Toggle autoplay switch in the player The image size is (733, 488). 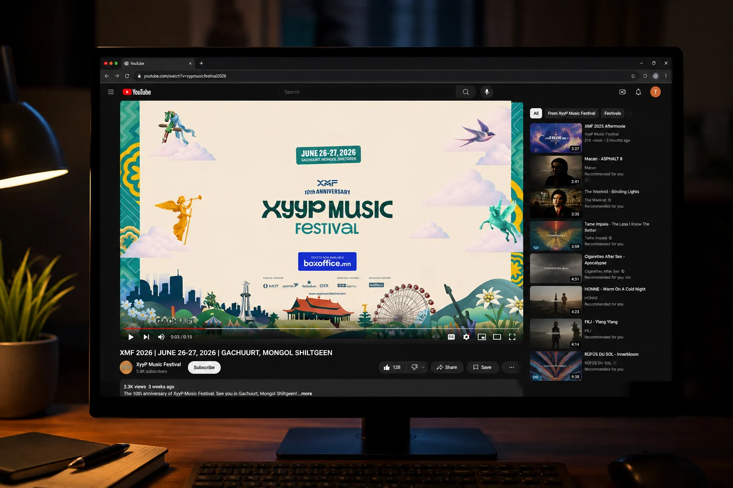point(436,337)
